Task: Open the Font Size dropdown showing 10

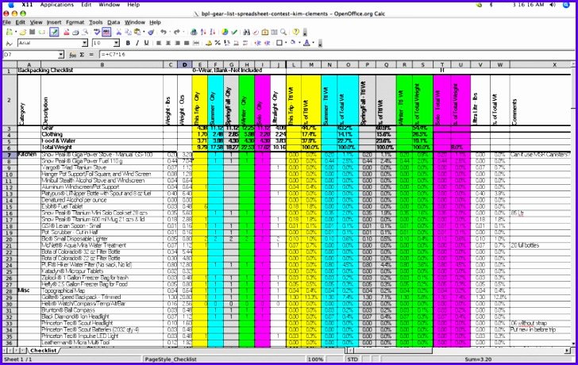Action: [x=117, y=43]
